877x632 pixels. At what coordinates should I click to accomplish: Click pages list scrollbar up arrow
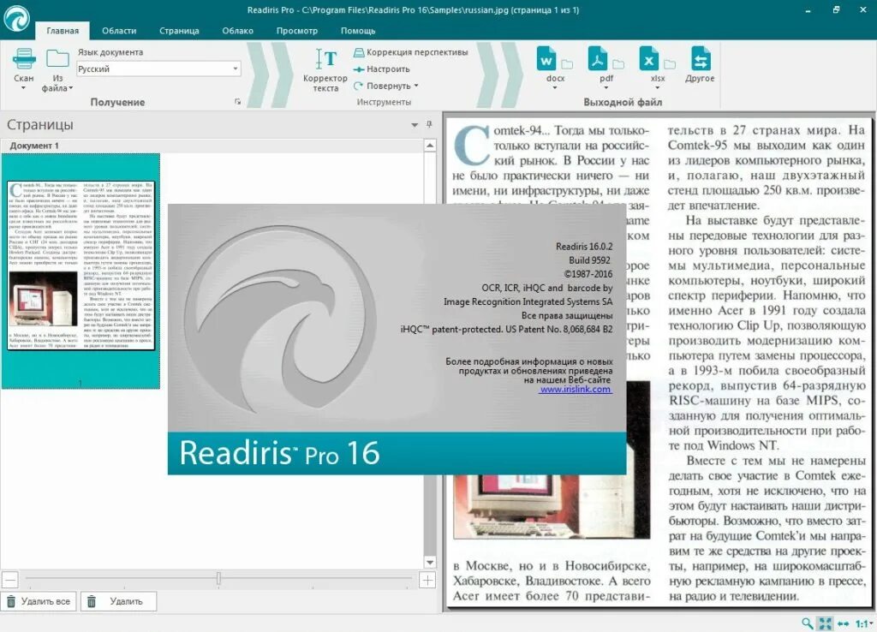(430, 146)
